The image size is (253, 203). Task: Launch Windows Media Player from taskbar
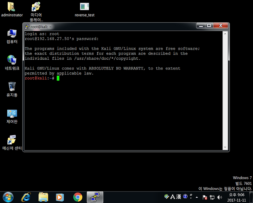coord(60,197)
